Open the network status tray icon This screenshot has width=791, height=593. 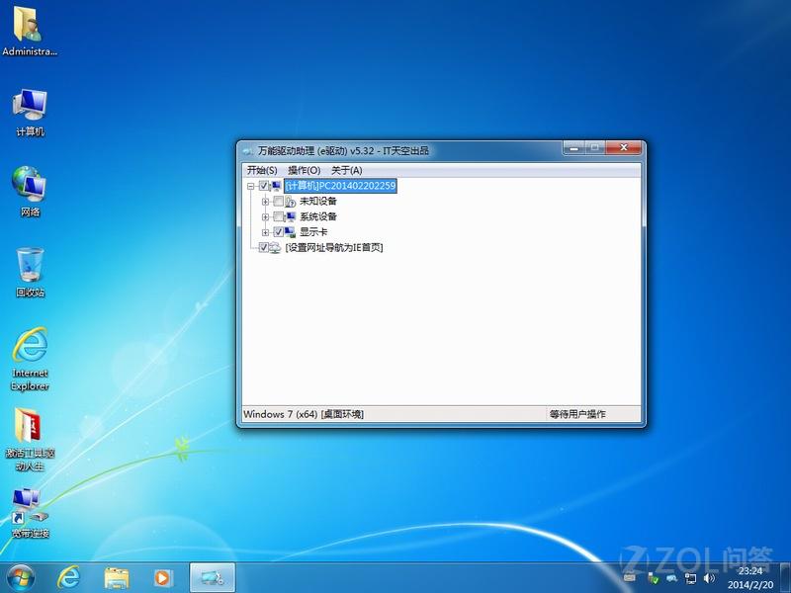(x=690, y=578)
